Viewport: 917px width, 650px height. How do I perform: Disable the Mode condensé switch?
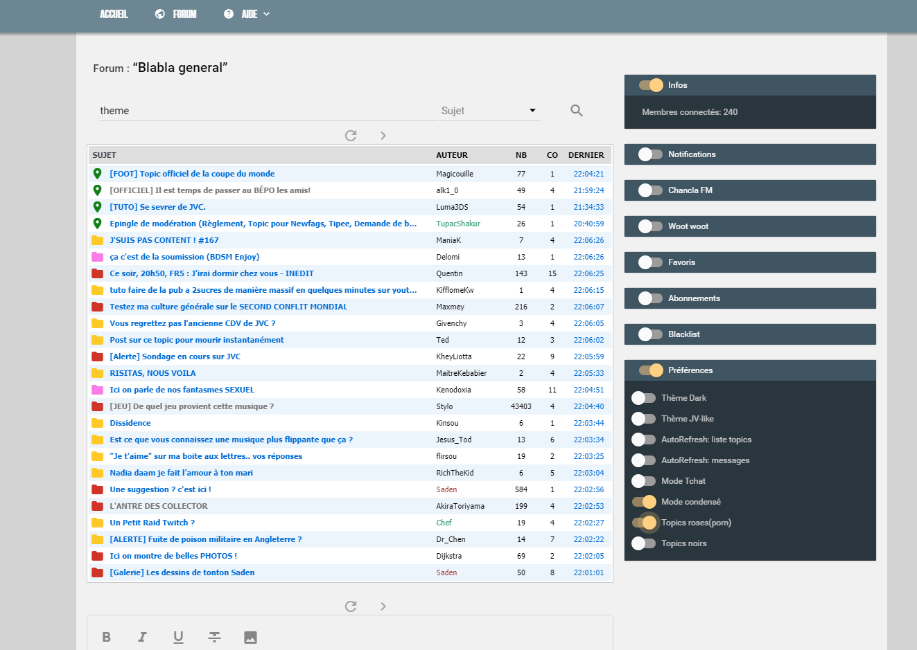[644, 502]
